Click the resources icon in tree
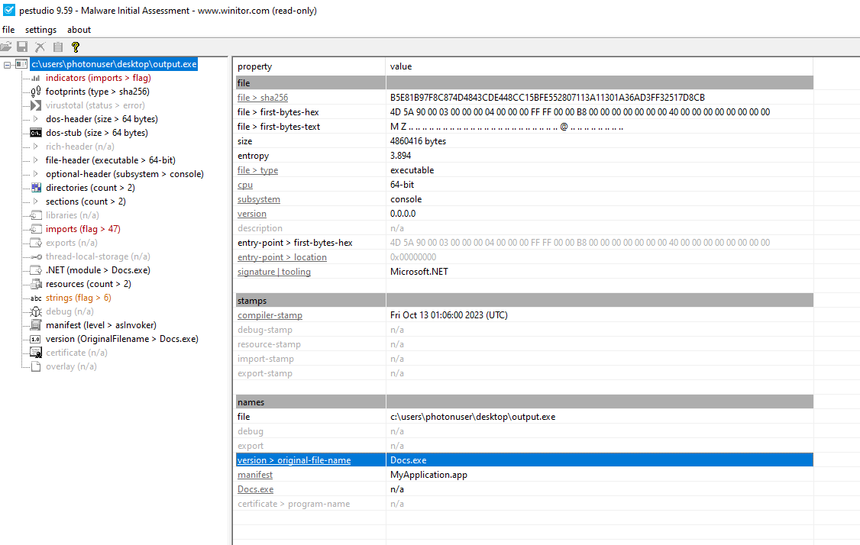Viewport: 860px width, 545px height. click(36, 284)
